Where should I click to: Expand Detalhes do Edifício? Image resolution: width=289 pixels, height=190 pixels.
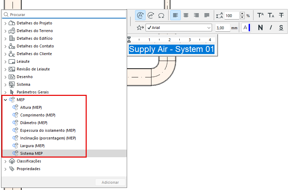5,39
